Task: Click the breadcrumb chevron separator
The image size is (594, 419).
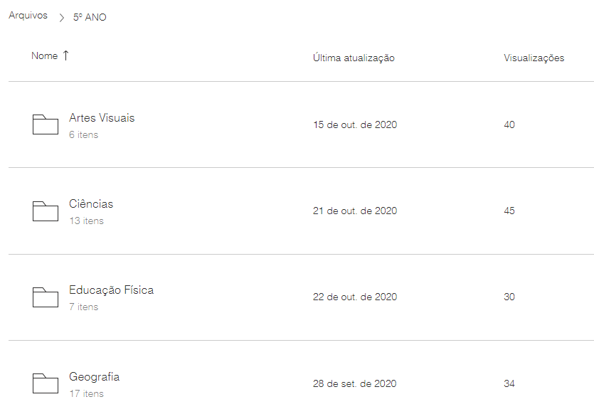Action: click(x=62, y=18)
